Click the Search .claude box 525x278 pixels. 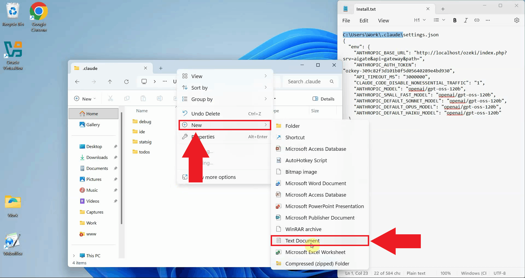304,81
